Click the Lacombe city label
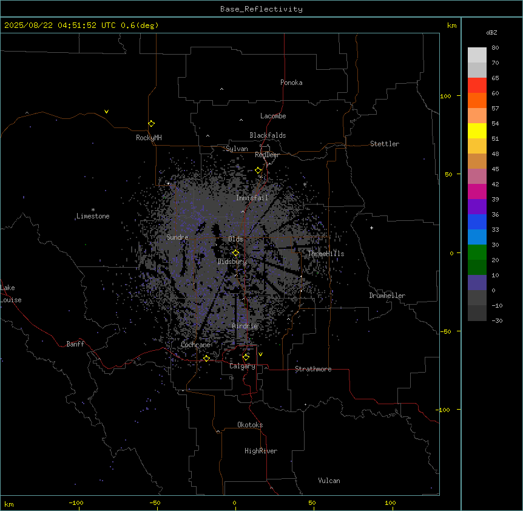 273,116
